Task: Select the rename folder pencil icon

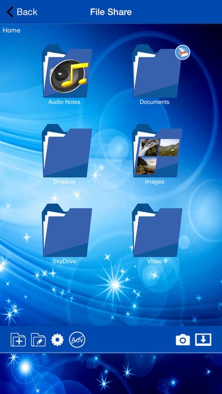Action: (38, 340)
